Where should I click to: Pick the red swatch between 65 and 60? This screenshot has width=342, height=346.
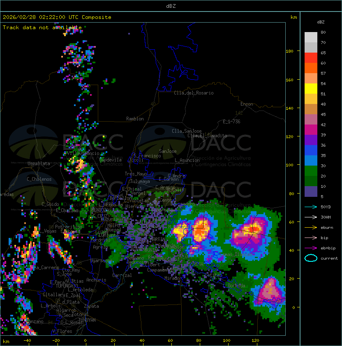coord(311,58)
